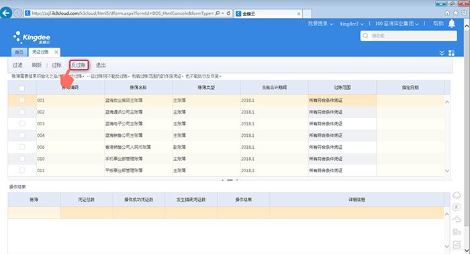Viewport: 470px width, 254px height.
Task: Open the 帮助 menu item
Action: coord(438,23)
